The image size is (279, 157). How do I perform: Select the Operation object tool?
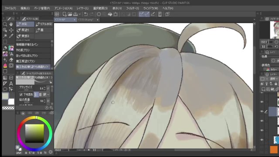[5, 30]
